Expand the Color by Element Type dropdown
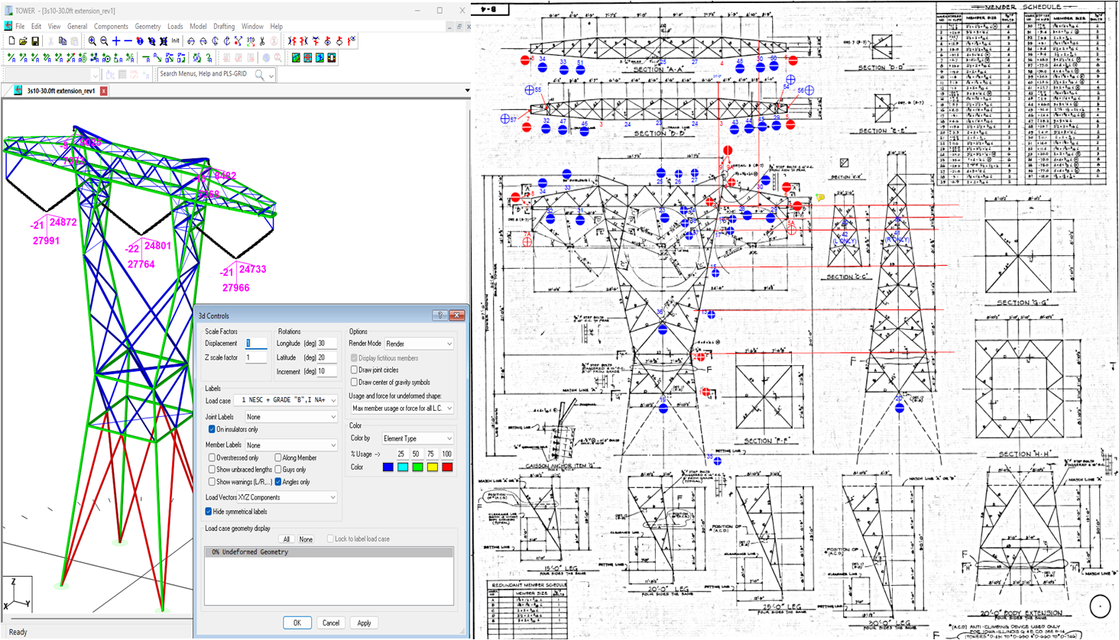The width and height of the screenshot is (1119, 640). [x=417, y=438]
